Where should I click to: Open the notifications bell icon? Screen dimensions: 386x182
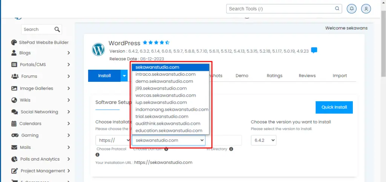(x=352, y=9)
